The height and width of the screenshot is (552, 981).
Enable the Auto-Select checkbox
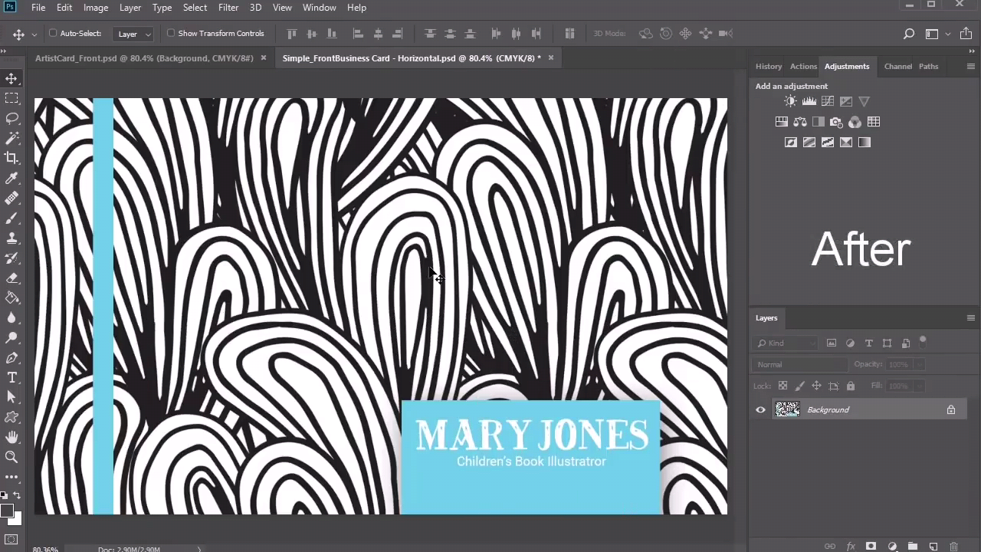54,33
